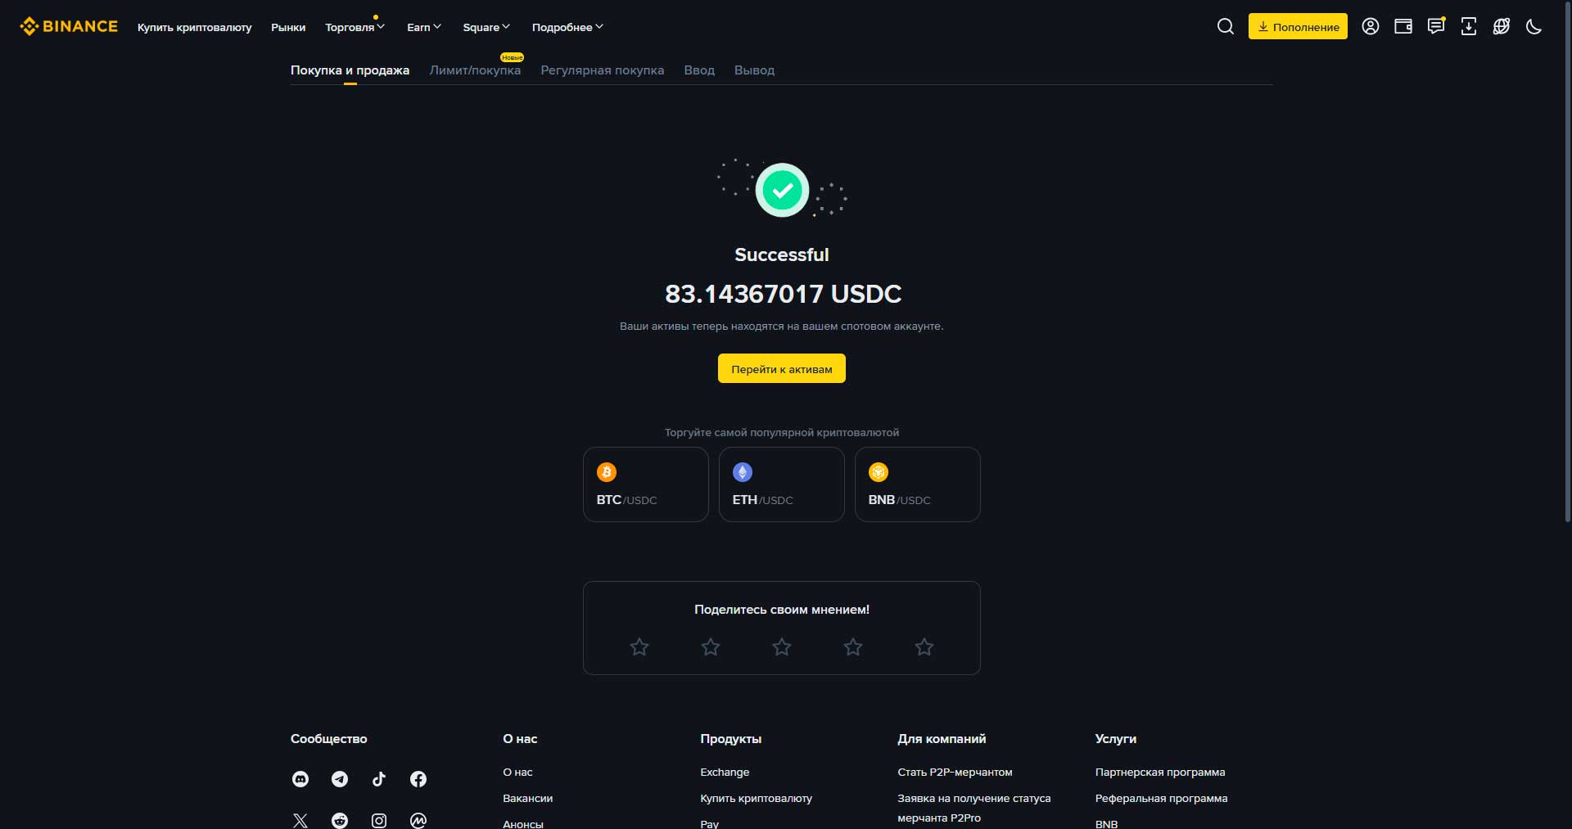Expand the Earn dropdown menu
The height and width of the screenshot is (829, 1572).
[424, 27]
